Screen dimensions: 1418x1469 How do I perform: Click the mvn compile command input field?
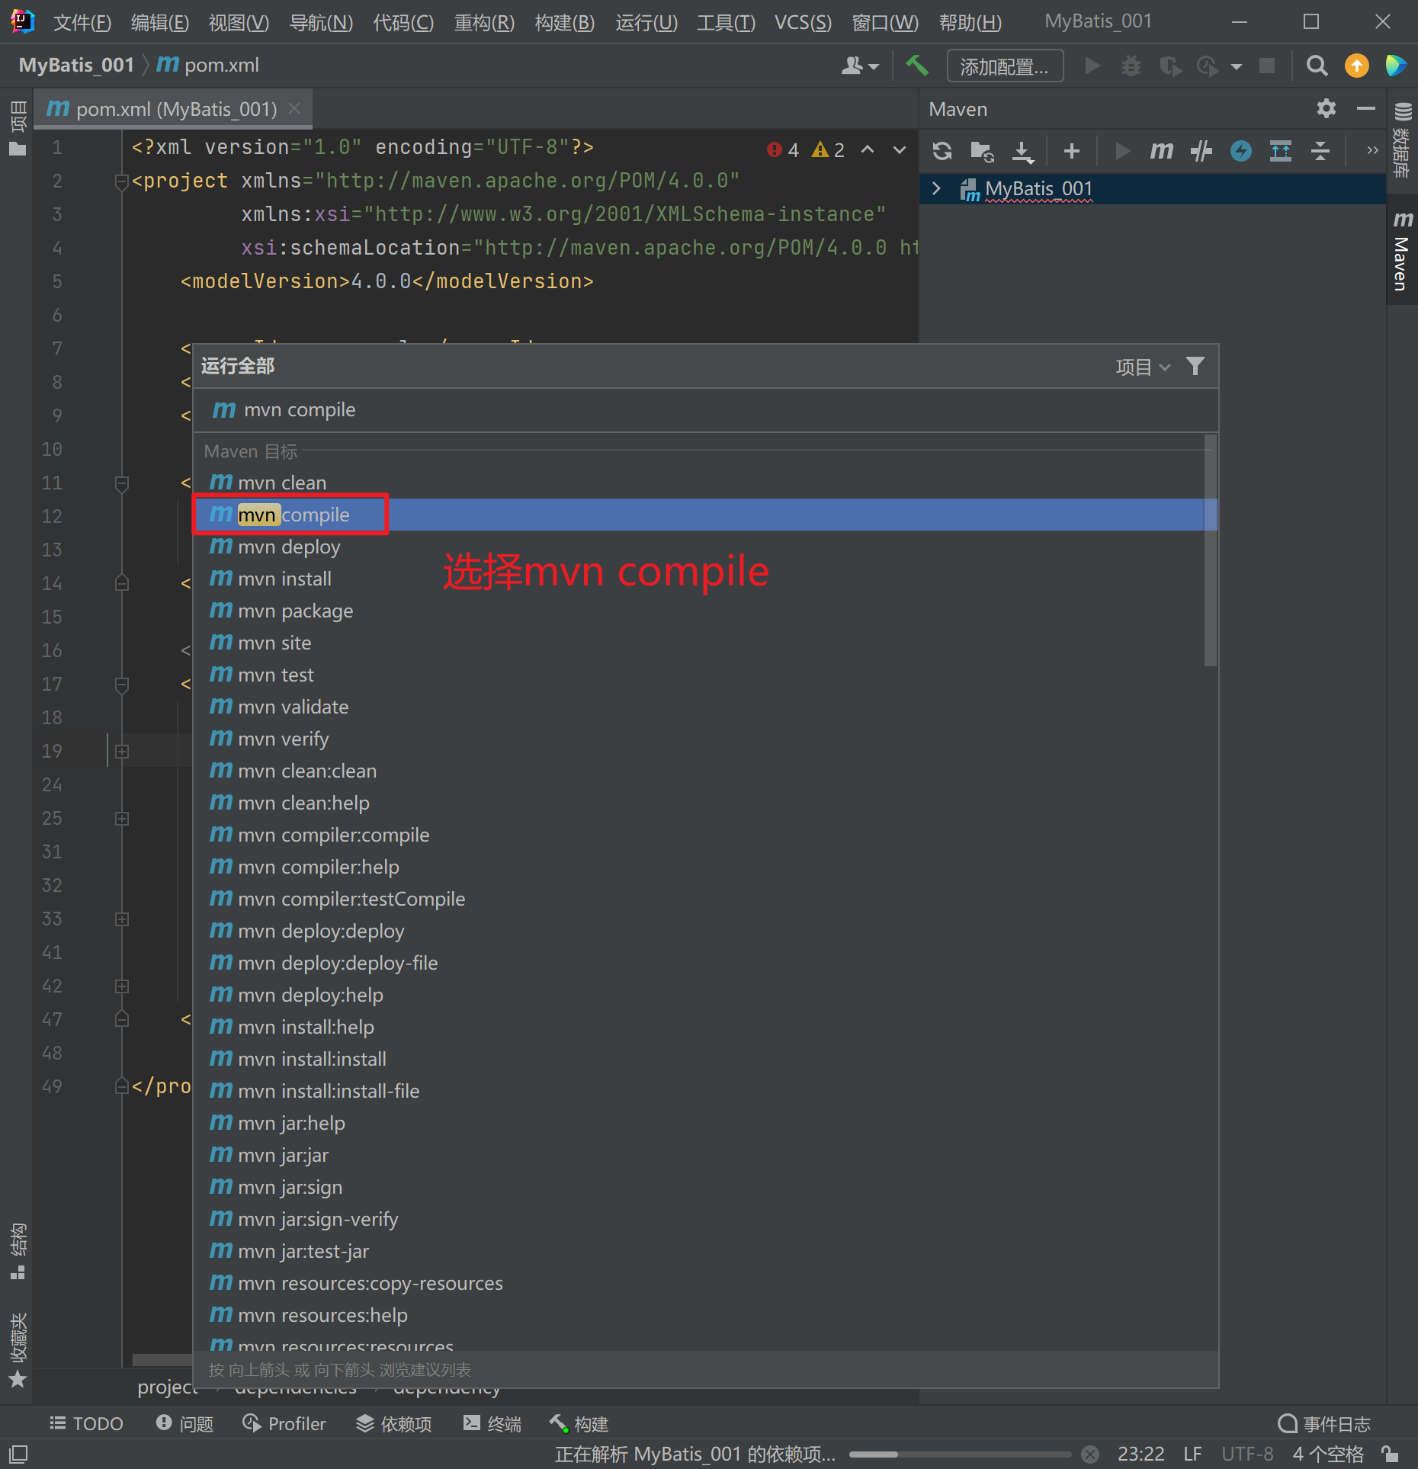tap(706, 410)
